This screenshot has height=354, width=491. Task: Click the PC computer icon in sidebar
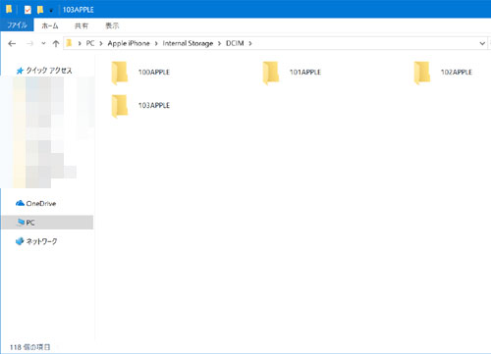[21, 223]
